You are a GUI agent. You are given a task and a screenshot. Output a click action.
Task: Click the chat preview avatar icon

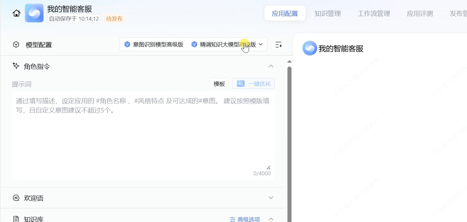click(309, 48)
